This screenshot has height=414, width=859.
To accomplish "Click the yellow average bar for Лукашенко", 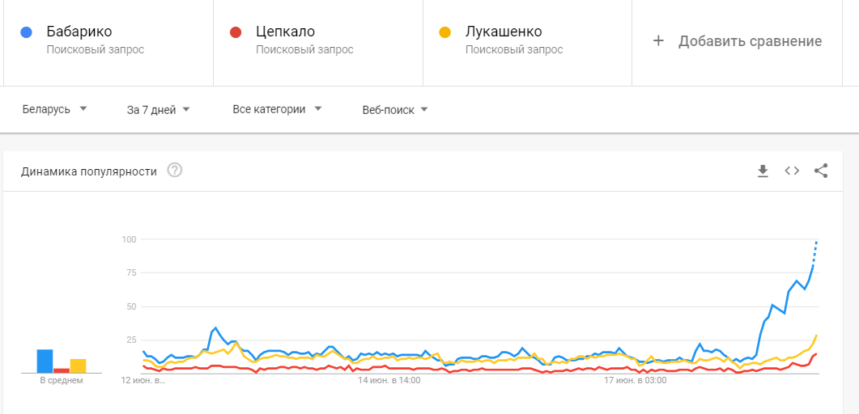I will point(78,365).
